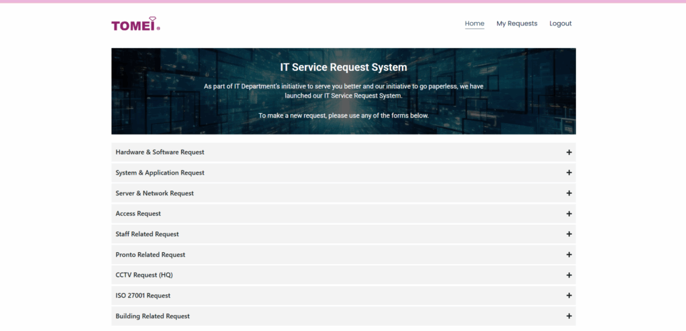Viewport: 686px width, 331px height.
Task: Click the plus icon for ISO 27001 Request
Action: point(569,296)
